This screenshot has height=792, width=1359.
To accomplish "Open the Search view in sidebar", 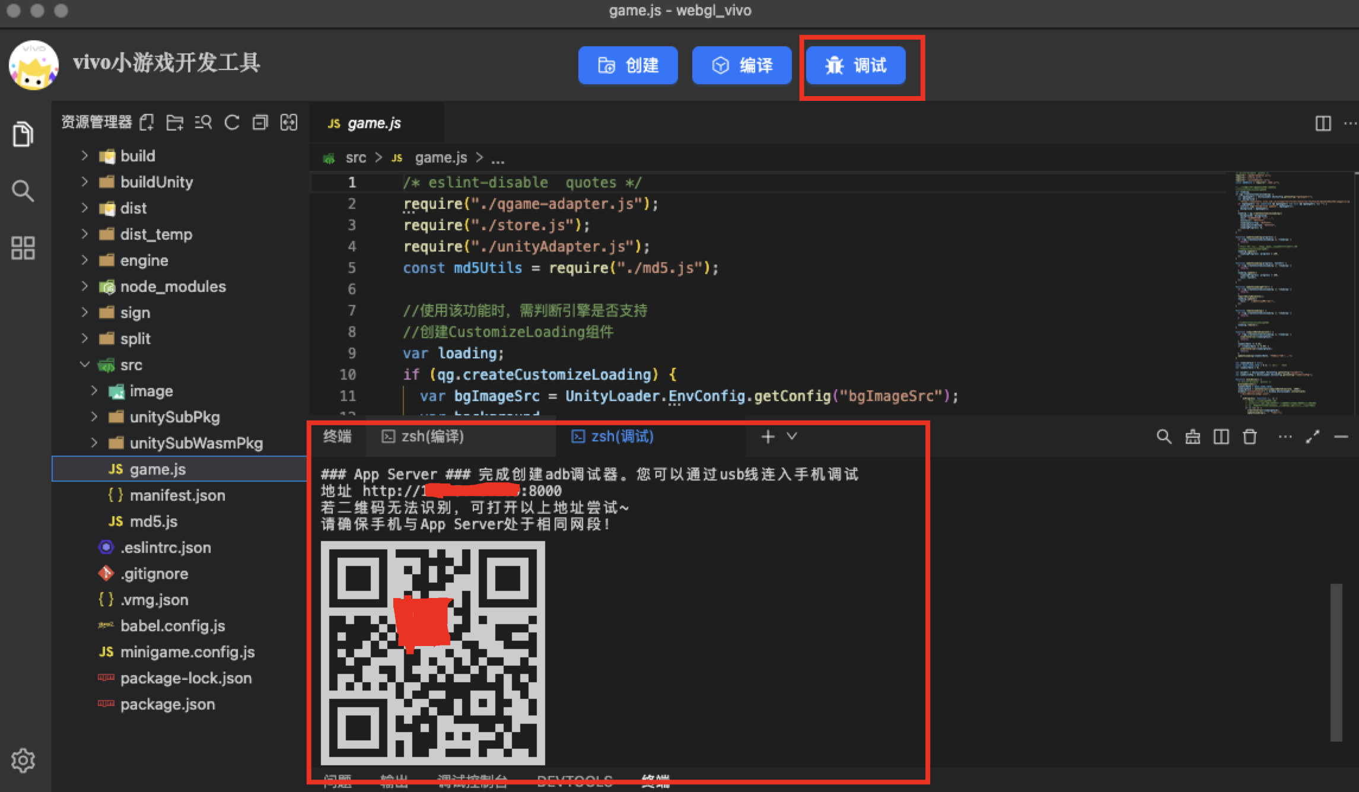I will [x=23, y=191].
